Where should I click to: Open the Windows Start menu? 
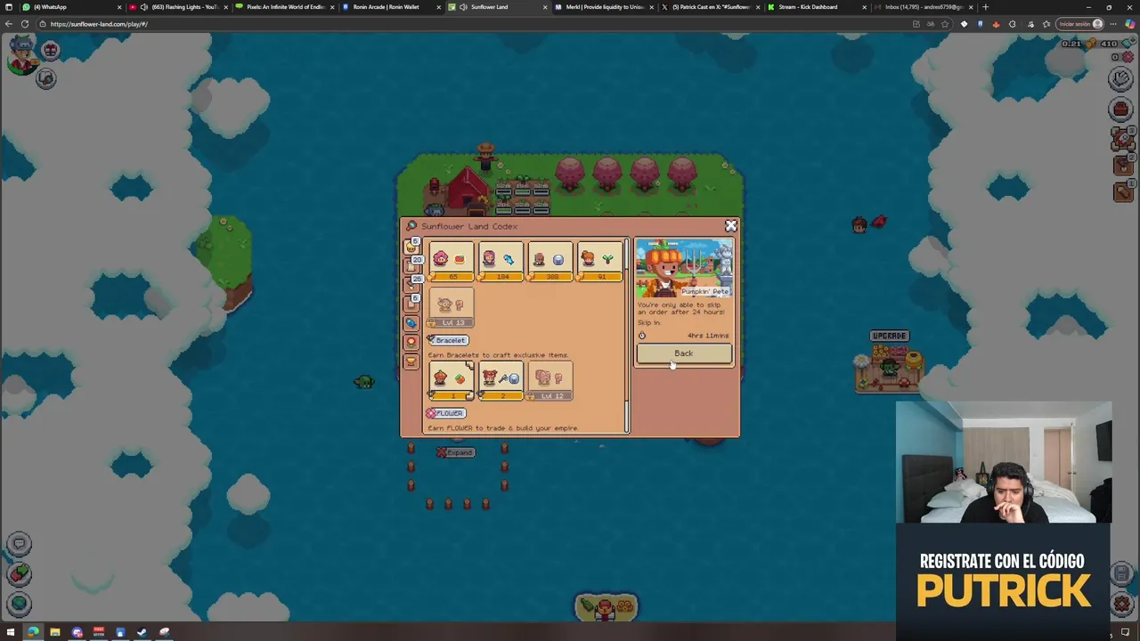[x=11, y=632]
